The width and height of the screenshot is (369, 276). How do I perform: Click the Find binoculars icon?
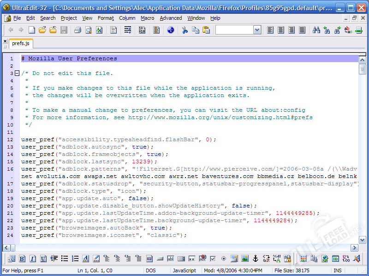[316, 30]
